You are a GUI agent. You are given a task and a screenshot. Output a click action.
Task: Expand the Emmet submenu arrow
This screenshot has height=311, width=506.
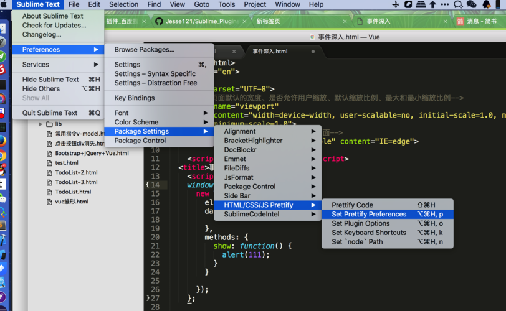point(313,159)
